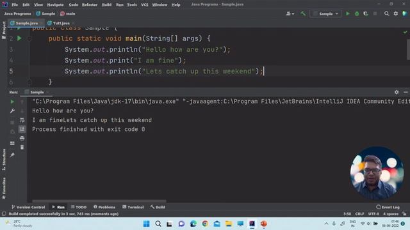The width and height of the screenshot is (410, 230).
Task: Open the TODO tool window
Action: [x=79, y=207]
